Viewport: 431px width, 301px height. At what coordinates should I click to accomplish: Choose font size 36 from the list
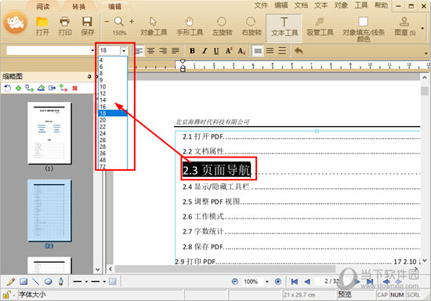(113, 154)
